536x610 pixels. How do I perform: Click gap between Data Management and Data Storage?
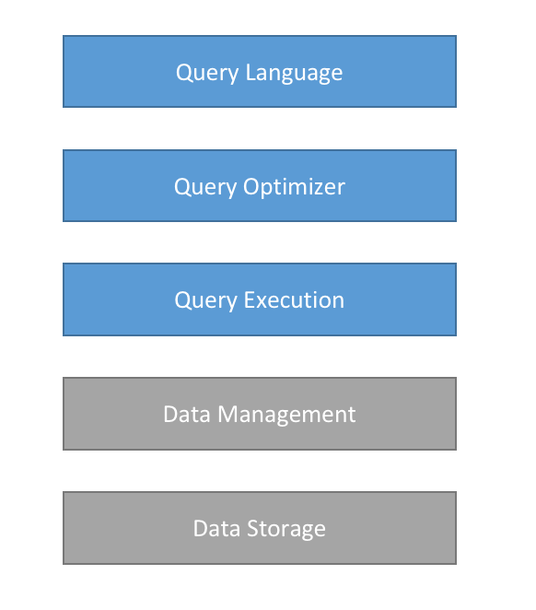260,471
